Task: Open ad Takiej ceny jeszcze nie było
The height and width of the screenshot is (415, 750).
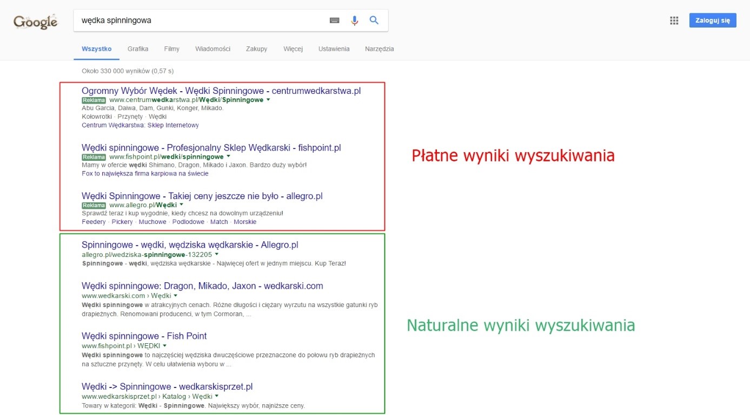Action: pos(202,196)
